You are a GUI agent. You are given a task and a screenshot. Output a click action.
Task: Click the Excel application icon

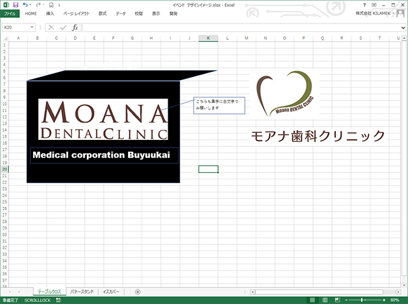tap(6, 5)
